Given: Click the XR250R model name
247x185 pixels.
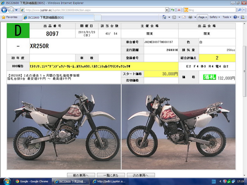Looking at the screenshot, I should click(39, 46).
